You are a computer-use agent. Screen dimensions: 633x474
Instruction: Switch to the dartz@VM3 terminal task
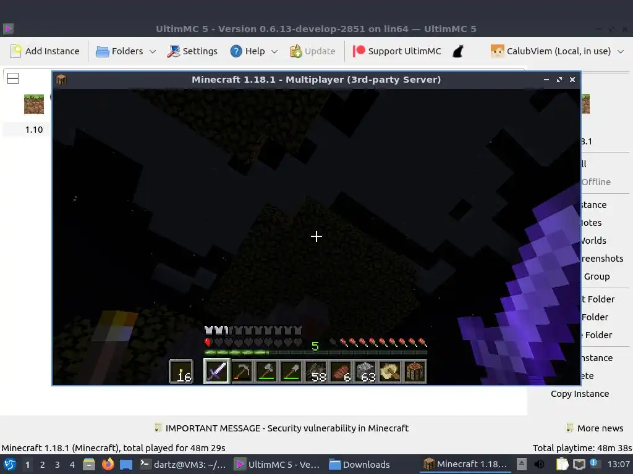click(183, 464)
